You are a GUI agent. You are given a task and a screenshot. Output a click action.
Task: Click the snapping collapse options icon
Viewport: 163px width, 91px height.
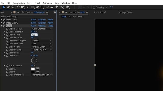[x=107, y=7]
